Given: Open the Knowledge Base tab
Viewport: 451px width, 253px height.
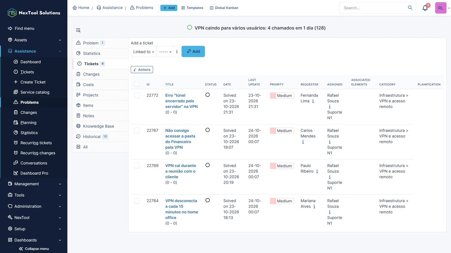Looking at the screenshot, I should coord(101,126).
